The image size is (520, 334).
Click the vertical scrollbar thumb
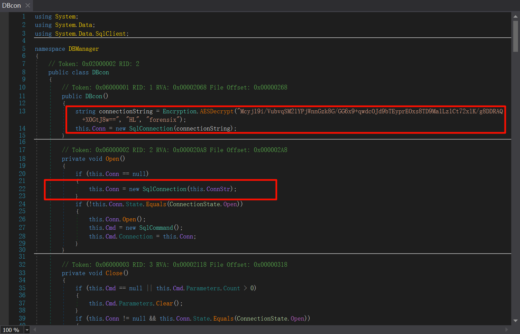[x=515, y=36]
